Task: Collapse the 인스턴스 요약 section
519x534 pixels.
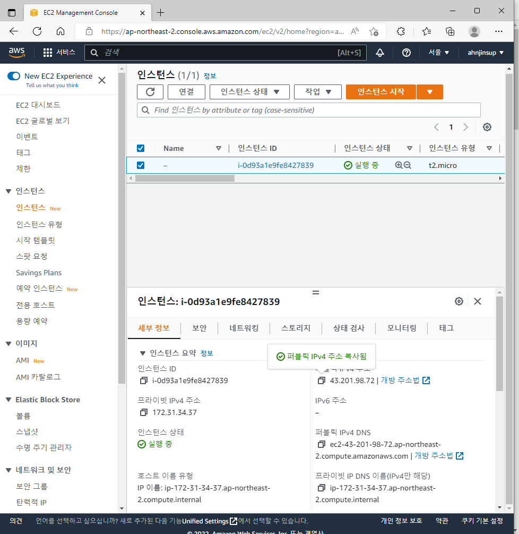Action: click(143, 353)
